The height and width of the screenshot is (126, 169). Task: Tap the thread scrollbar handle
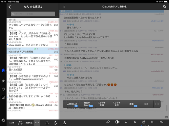tap(167, 108)
